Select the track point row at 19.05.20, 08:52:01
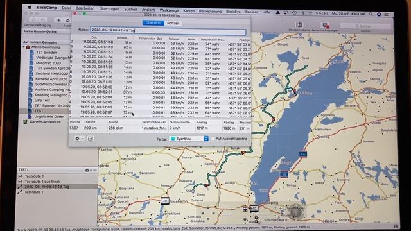The image size is (411, 231). click(161, 92)
